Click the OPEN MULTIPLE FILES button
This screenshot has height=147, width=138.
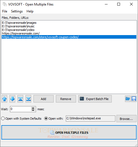click(x=69, y=132)
